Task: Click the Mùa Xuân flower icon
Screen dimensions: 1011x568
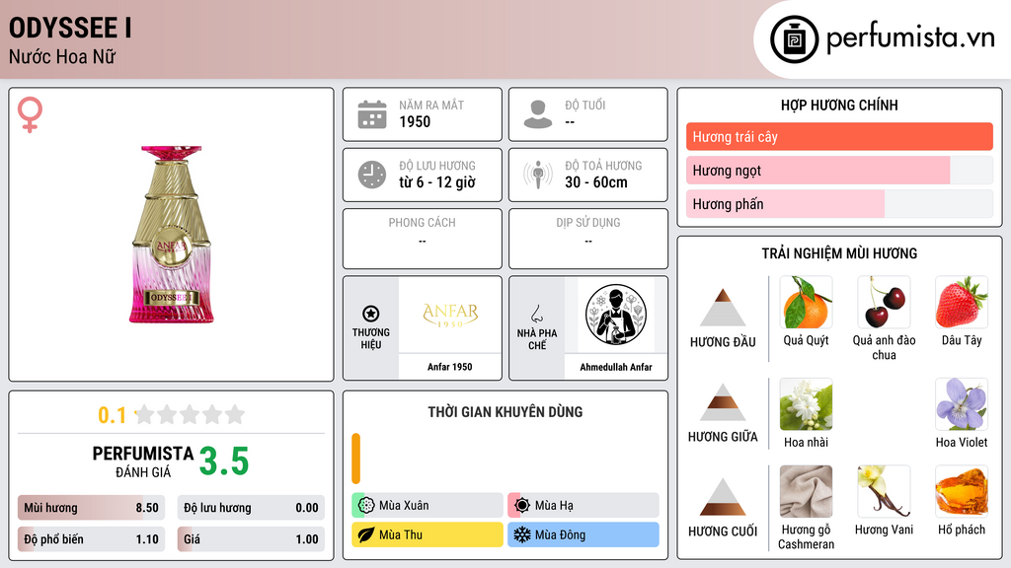Action: click(366, 505)
